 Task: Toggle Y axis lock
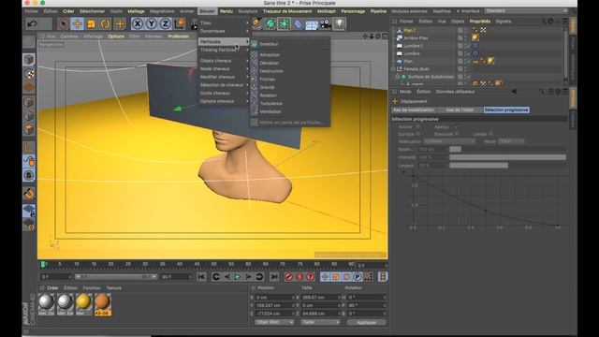click(152, 24)
